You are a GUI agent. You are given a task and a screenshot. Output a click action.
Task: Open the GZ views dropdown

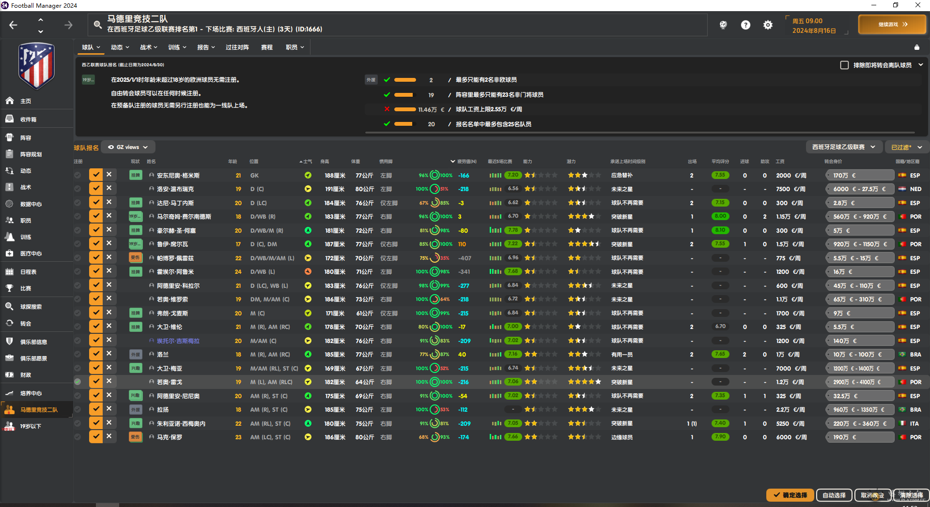point(128,147)
